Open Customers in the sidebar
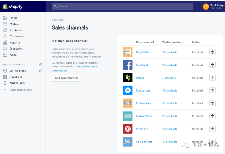 click(x=17, y=37)
